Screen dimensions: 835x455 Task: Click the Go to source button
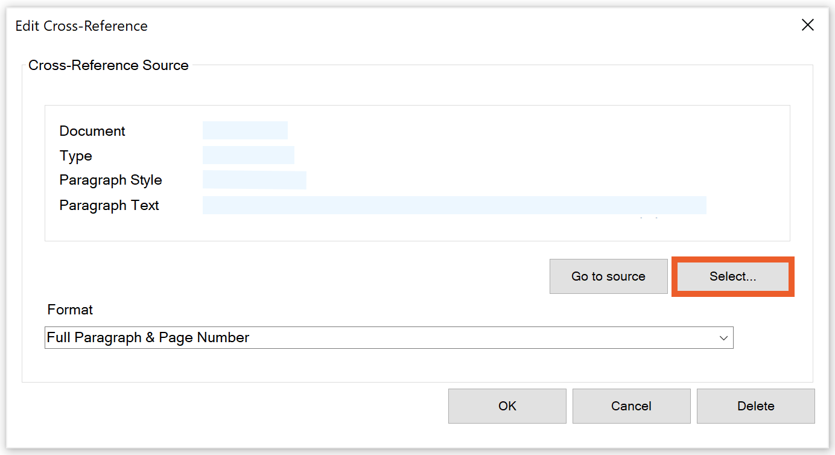tap(608, 276)
